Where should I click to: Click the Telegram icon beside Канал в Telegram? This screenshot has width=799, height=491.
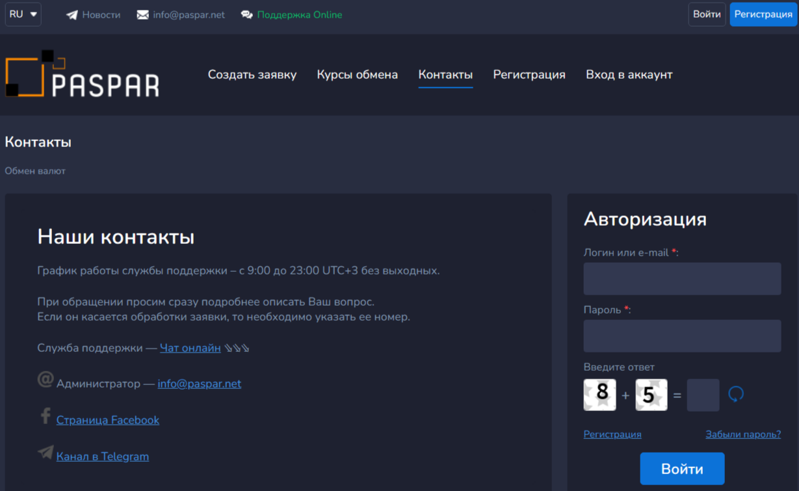point(46,453)
